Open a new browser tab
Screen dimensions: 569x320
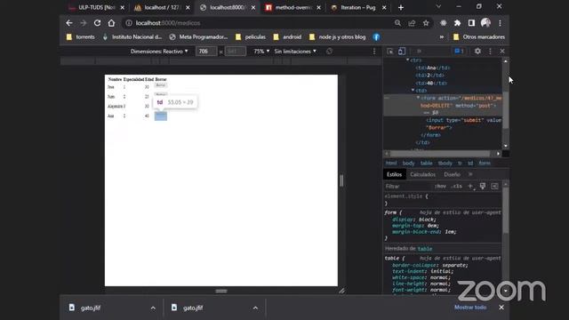pyautogui.click(x=401, y=7)
